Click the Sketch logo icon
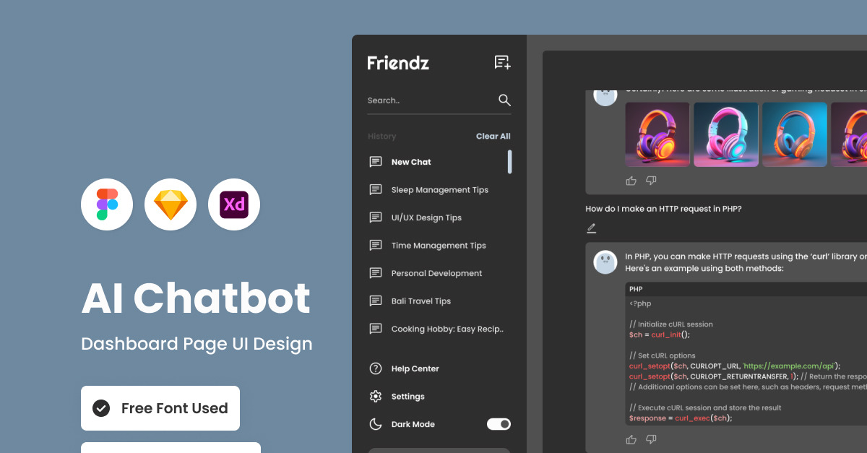 171,204
